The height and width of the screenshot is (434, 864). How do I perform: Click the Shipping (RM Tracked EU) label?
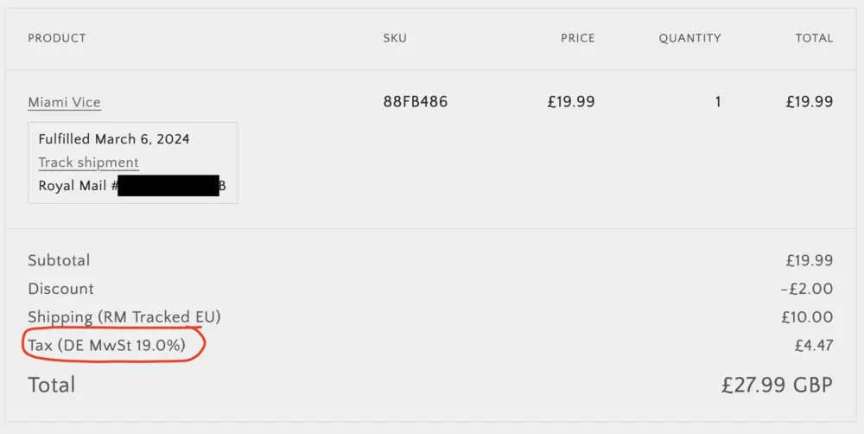(x=124, y=317)
